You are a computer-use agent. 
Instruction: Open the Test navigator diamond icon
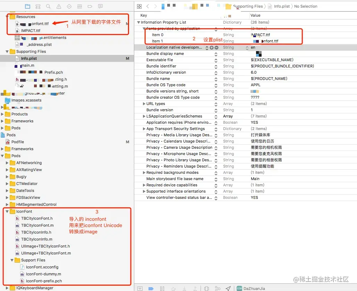point(69,6)
